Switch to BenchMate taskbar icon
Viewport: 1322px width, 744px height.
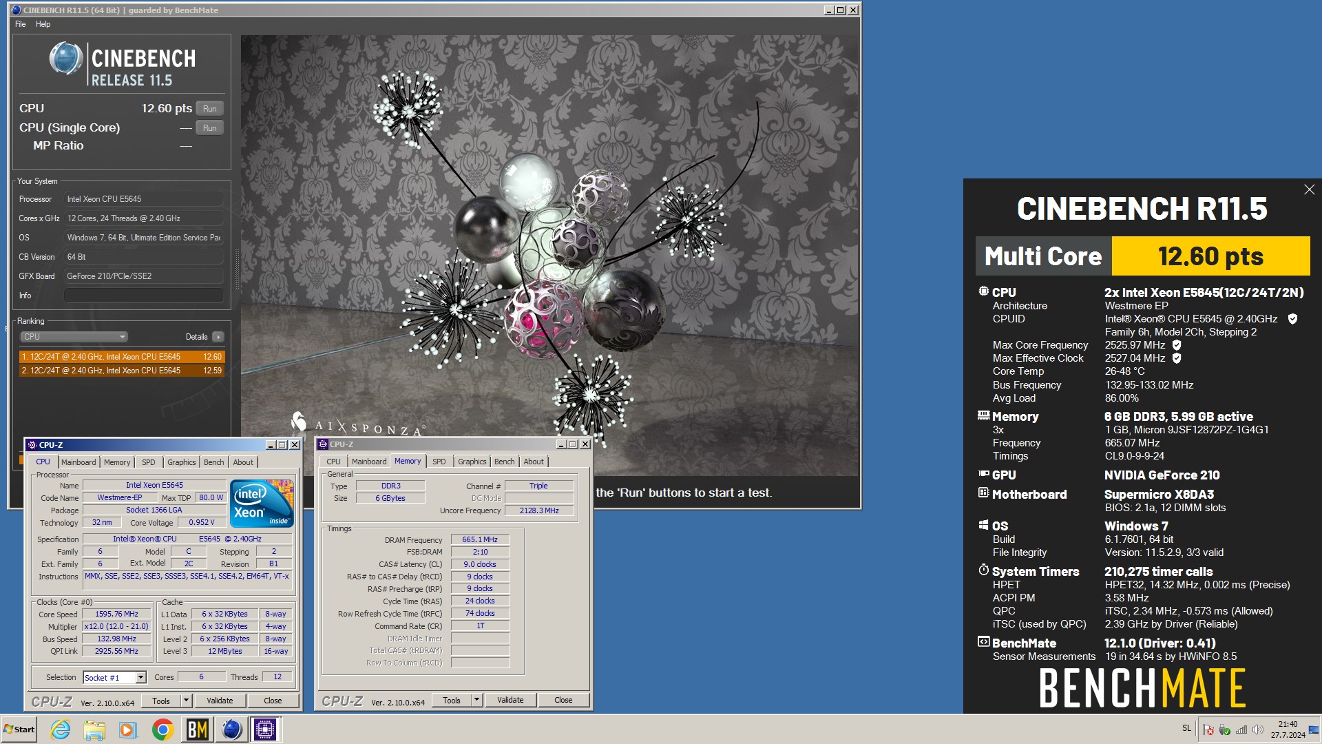(197, 730)
